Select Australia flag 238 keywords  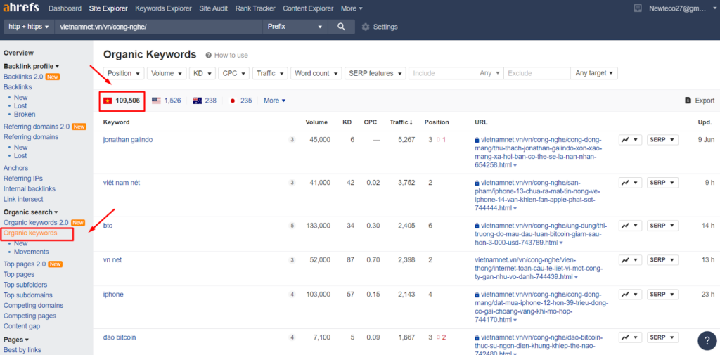coord(205,101)
